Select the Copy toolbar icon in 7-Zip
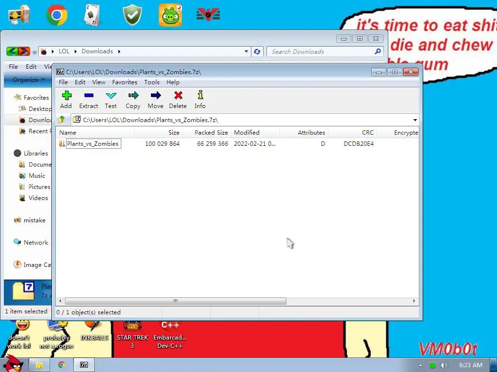The height and width of the screenshot is (372, 497). tap(133, 100)
